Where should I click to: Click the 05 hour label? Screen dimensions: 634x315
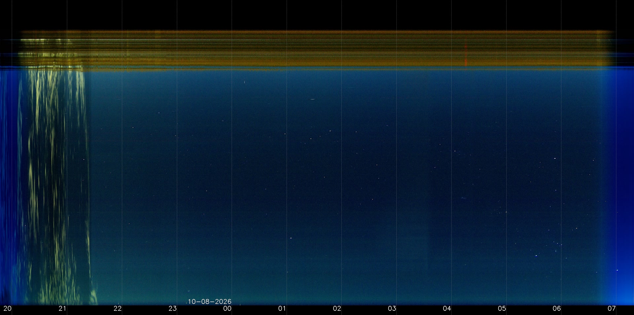502,309
